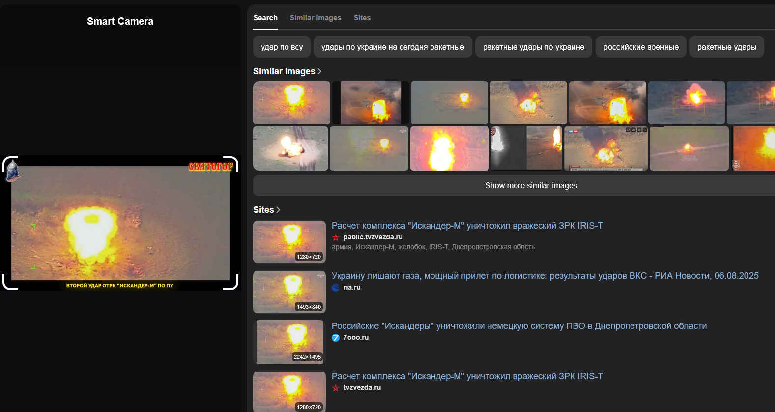Open the Sites tab
This screenshot has height=412, width=775.
[362, 18]
